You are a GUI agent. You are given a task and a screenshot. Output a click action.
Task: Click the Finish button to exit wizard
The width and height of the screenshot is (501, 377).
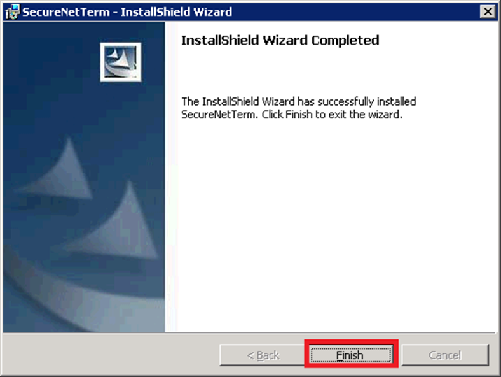[351, 355]
